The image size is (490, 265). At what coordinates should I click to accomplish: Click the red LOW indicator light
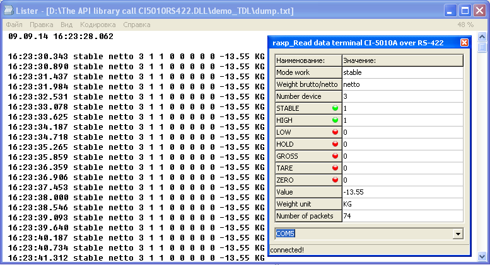point(335,132)
